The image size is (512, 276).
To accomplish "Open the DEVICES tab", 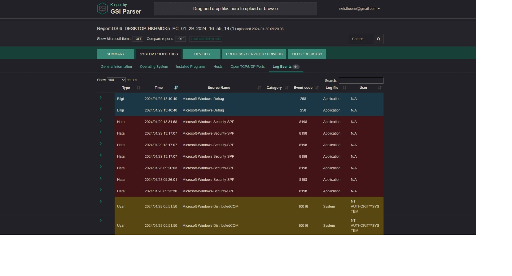I will click(202, 54).
